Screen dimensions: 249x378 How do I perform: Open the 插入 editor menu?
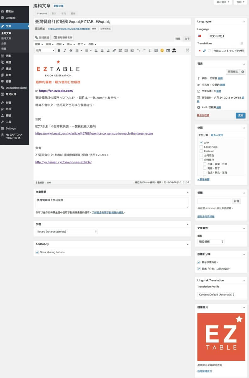[x=71, y=44]
